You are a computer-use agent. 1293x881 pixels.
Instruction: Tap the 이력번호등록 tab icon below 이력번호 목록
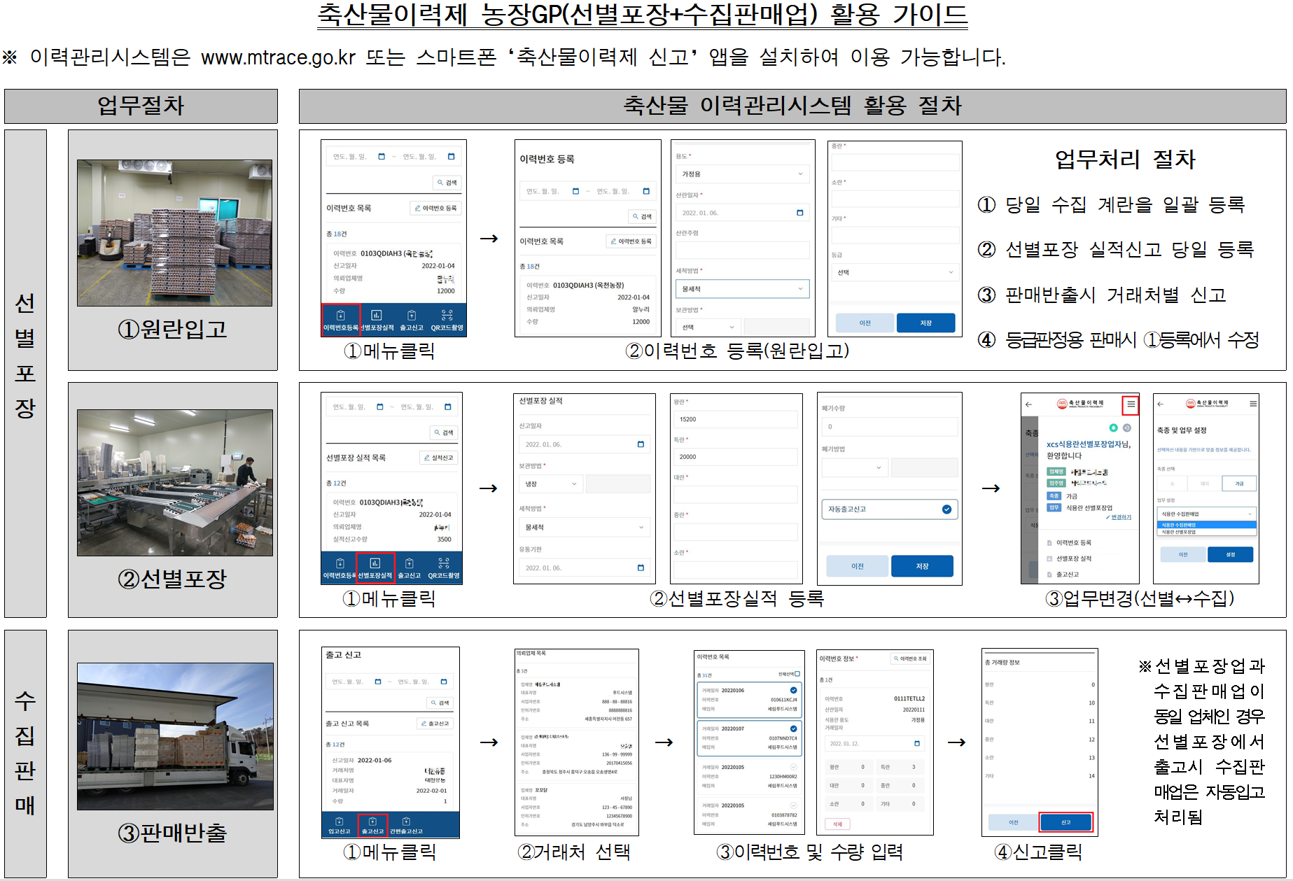pyautogui.click(x=340, y=316)
